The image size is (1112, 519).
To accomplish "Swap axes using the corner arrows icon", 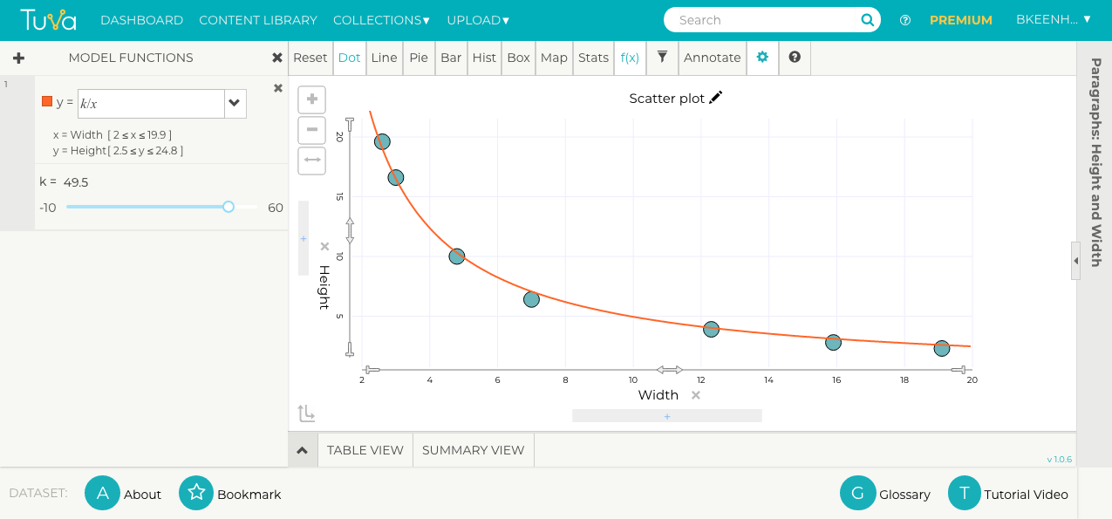I will [306, 413].
